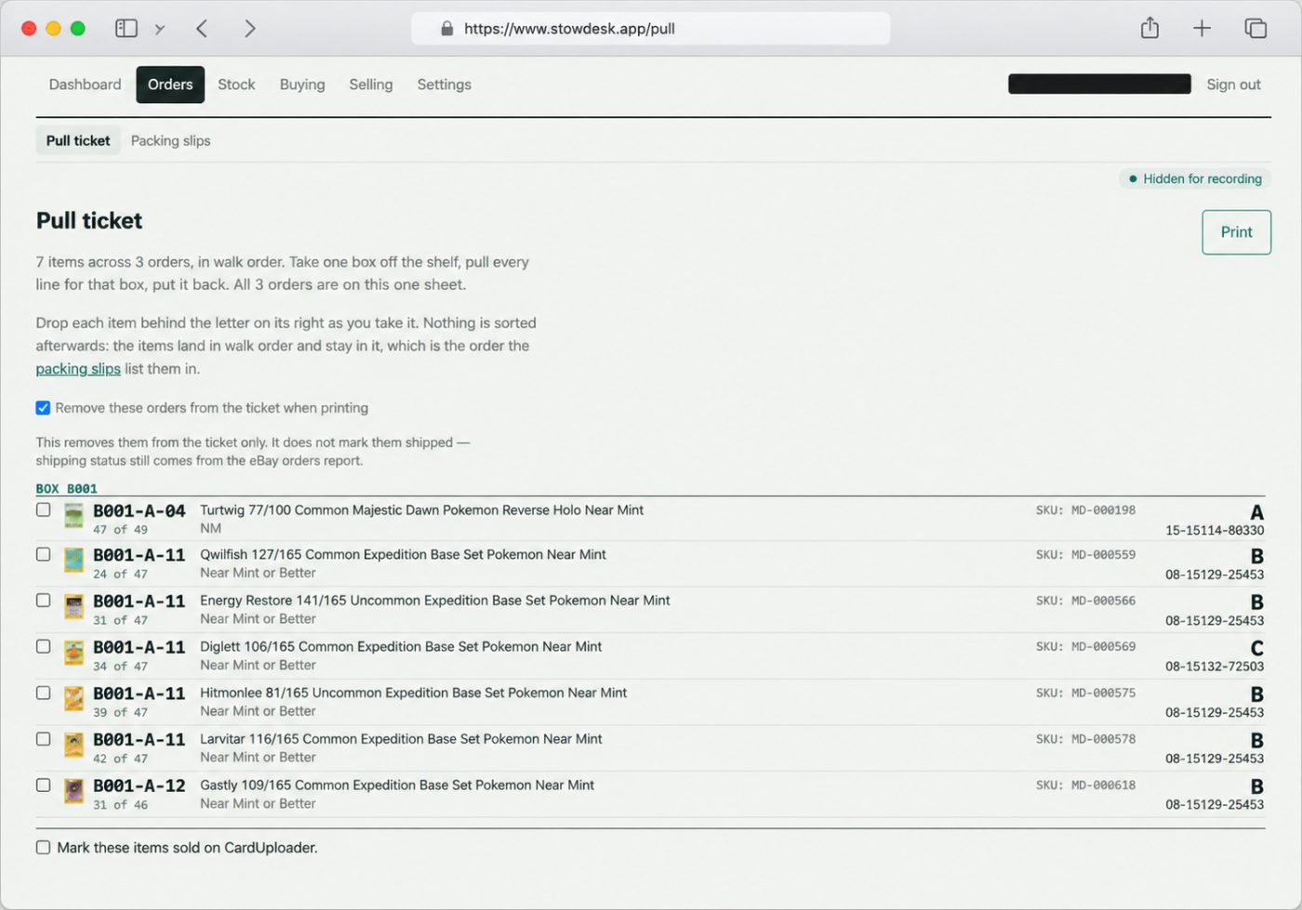Click the stowdesk.app/pull address bar
The height and width of the screenshot is (910, 1302).
(650, 29)
